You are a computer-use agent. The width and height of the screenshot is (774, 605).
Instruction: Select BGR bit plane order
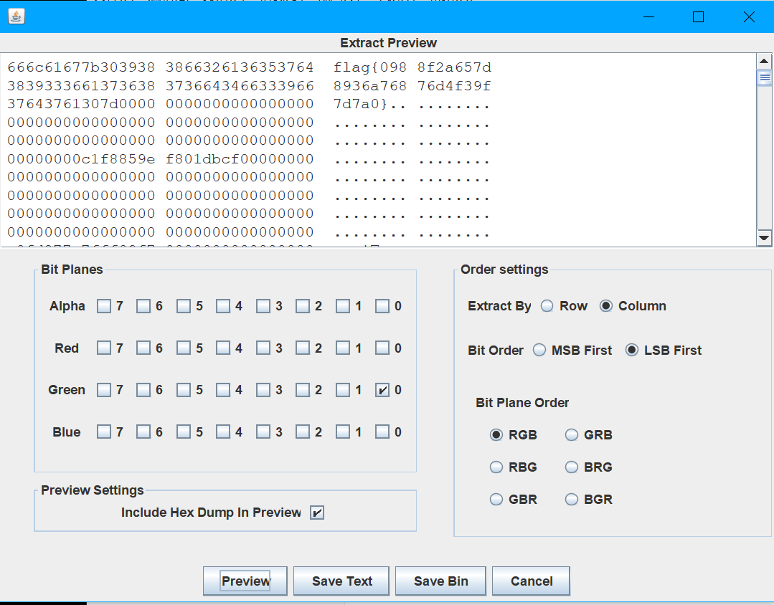coord(572,500)
